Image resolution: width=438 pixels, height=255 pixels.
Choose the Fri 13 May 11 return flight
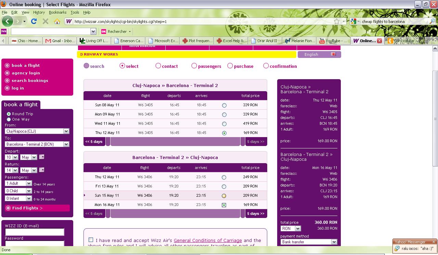(224, 186)
